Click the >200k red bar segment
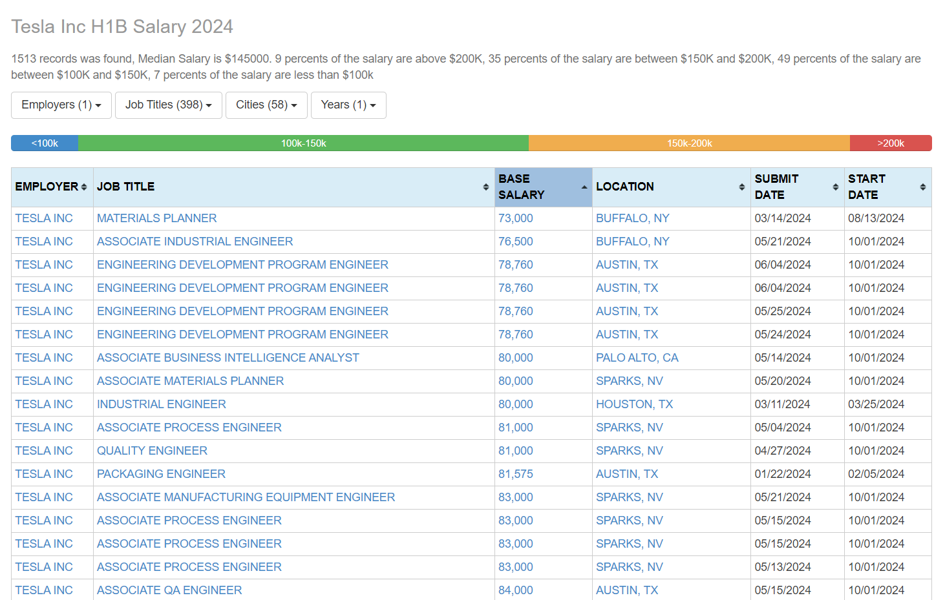The image size is (934, 600). [x=891, y=143]
